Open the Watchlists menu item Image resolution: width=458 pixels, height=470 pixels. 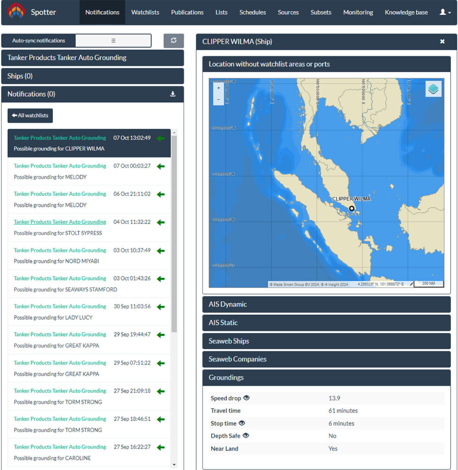click(145, 12)
